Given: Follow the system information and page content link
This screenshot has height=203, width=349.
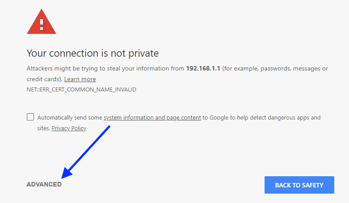Looking at the screenshot, I should point(152,118).
